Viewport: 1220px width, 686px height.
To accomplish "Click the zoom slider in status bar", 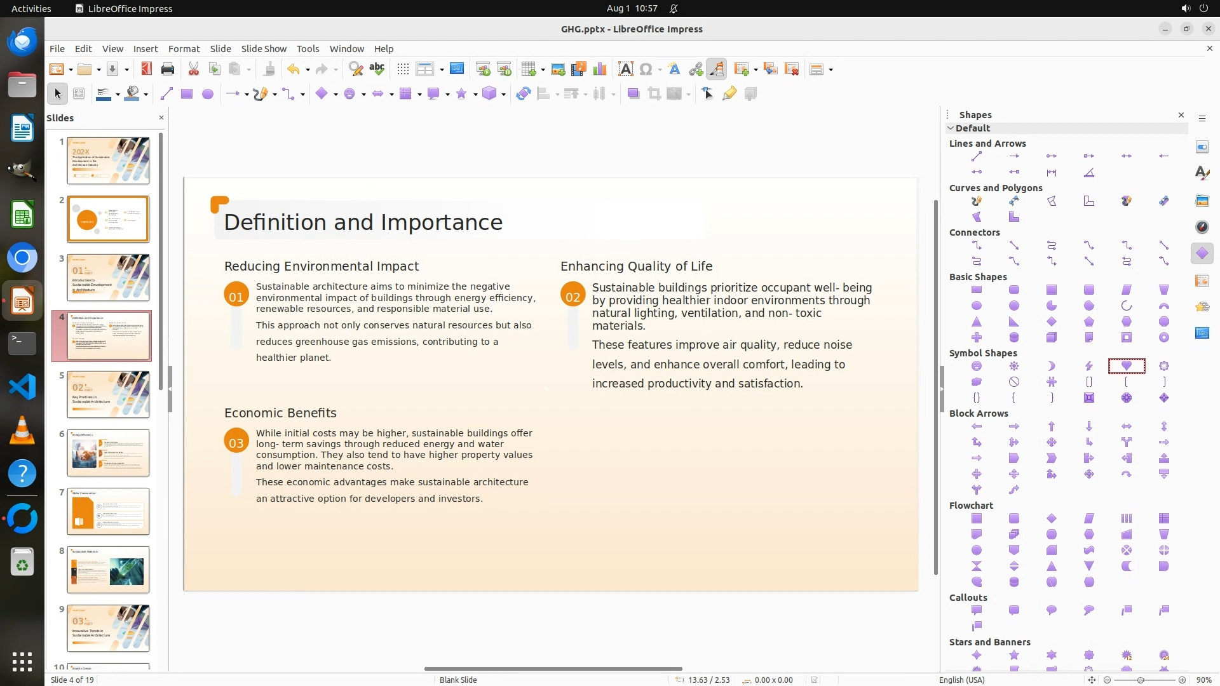I will click(1141, 680).
